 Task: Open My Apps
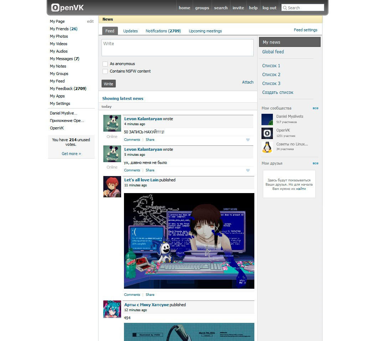[57, 96]
